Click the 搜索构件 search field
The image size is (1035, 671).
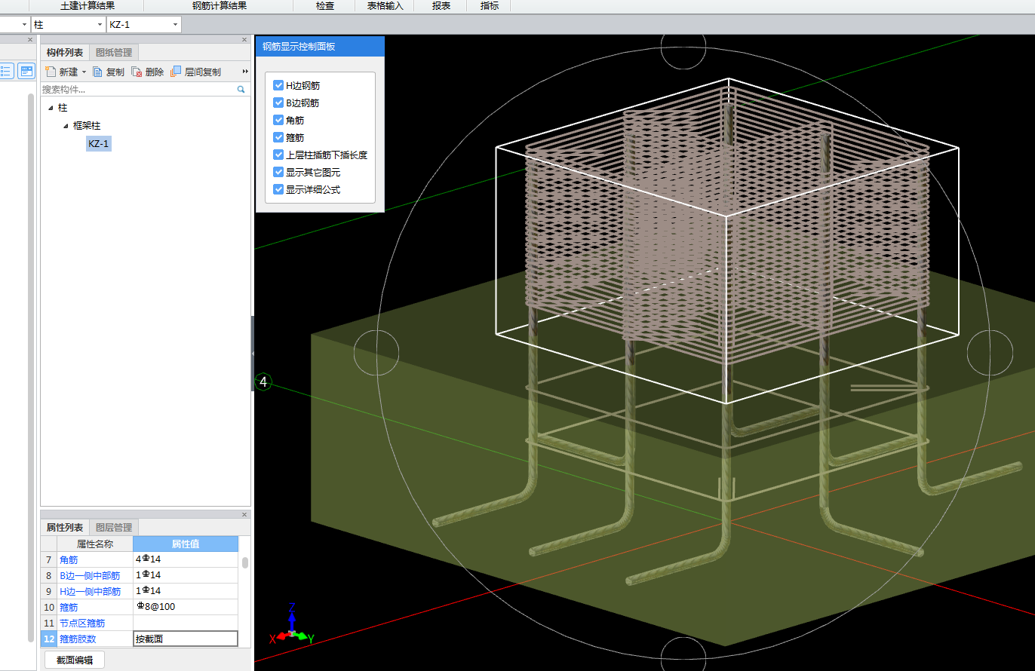[x=138, y=89]
